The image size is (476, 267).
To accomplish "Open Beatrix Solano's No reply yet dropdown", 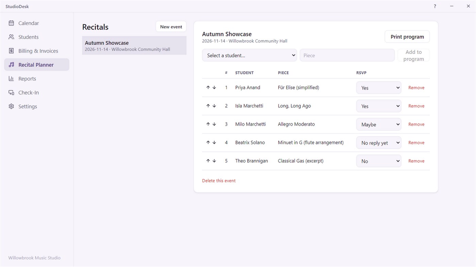I will (379, 142).
